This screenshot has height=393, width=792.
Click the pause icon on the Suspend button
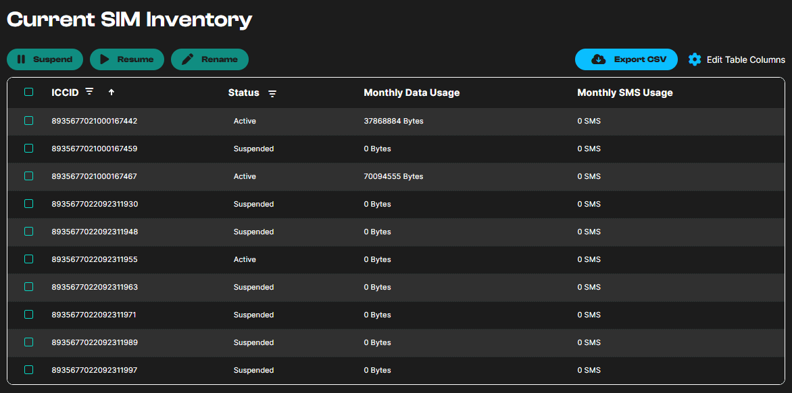22,59
